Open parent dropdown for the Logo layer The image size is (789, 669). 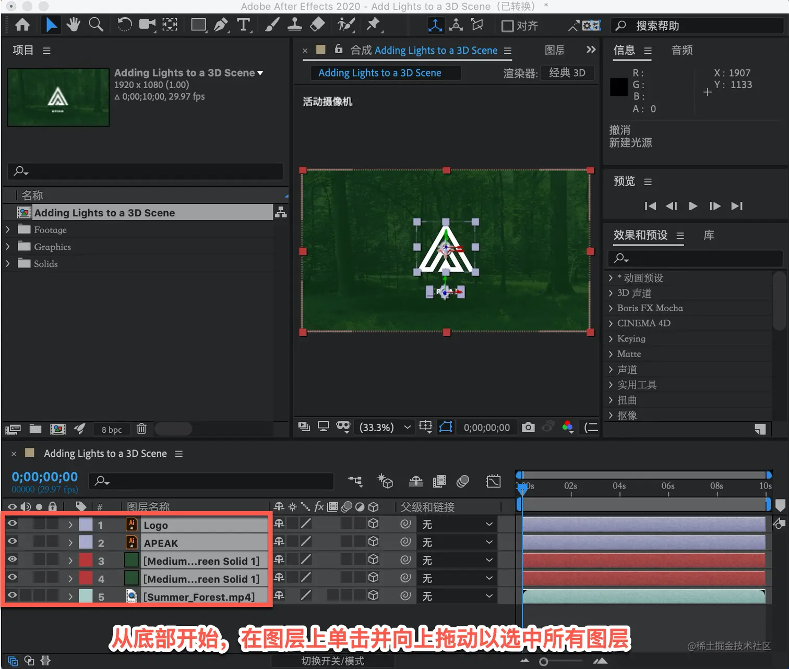[x=457, y=525]
